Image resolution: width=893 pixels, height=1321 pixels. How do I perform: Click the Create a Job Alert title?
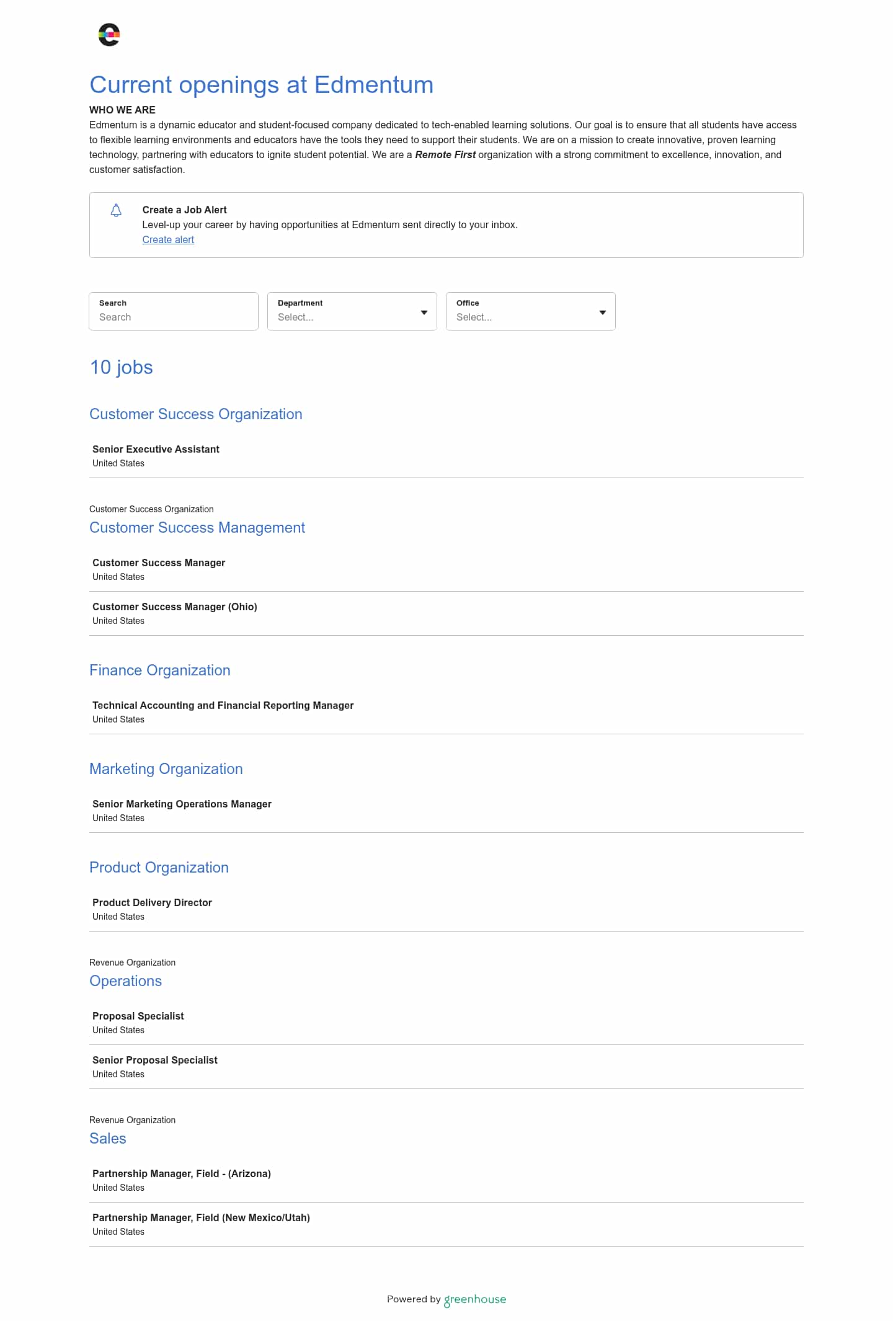tap(185, 210)
